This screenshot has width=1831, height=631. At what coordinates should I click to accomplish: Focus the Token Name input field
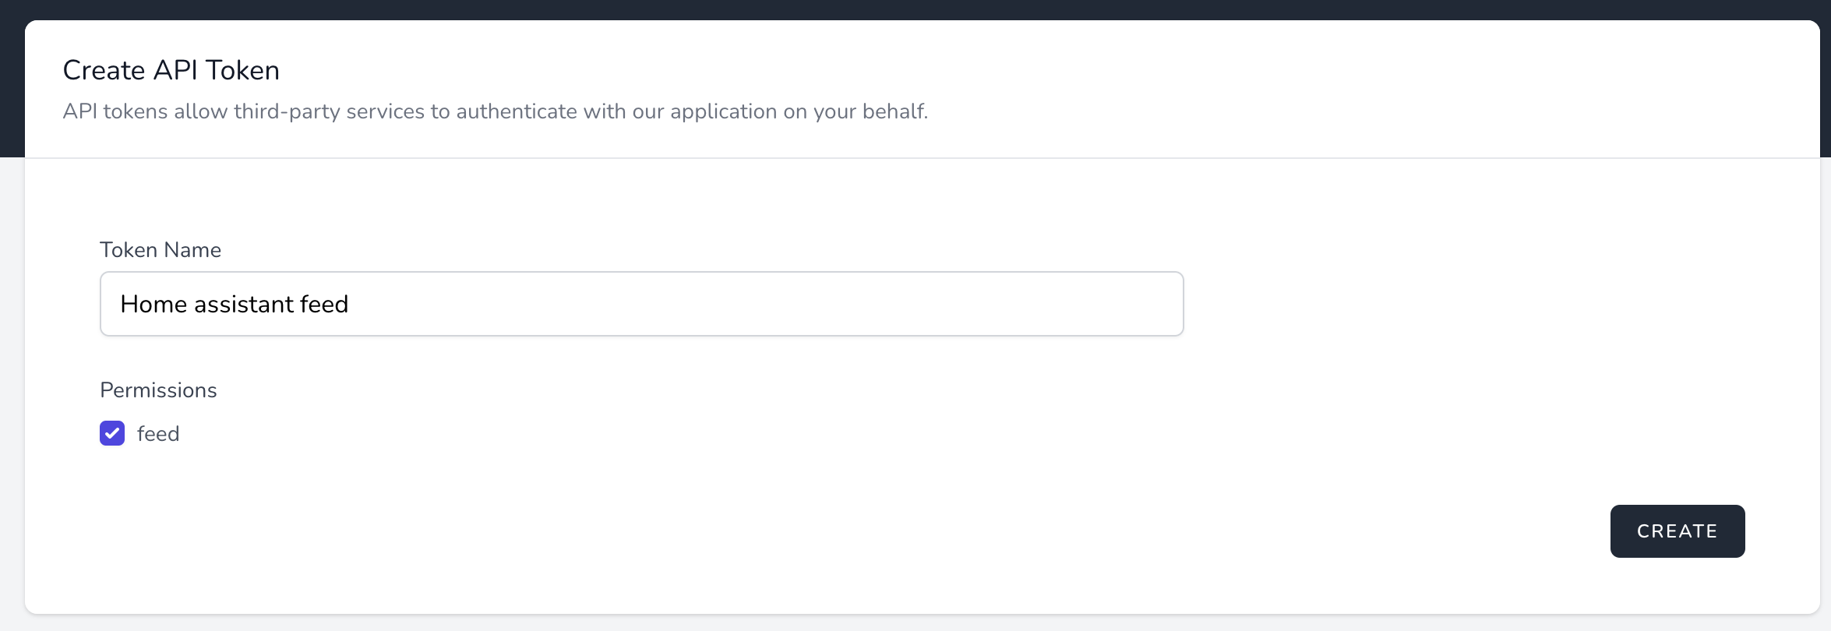(x=641, y=304)
